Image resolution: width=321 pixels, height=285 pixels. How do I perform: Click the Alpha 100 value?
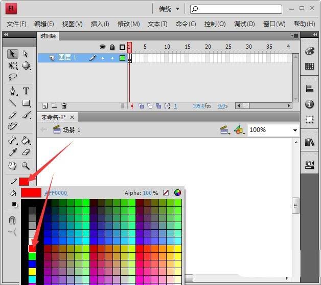coord(147,193)
